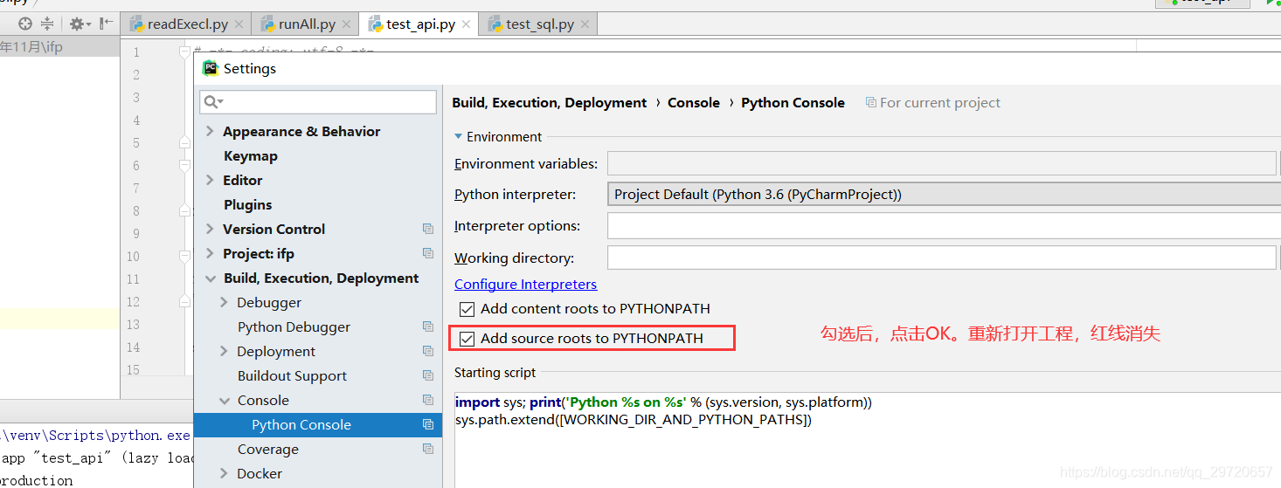Click the hide project panel icon
Screen dimensions: 1281x488
pyautogui.click(x=106, y=24)
